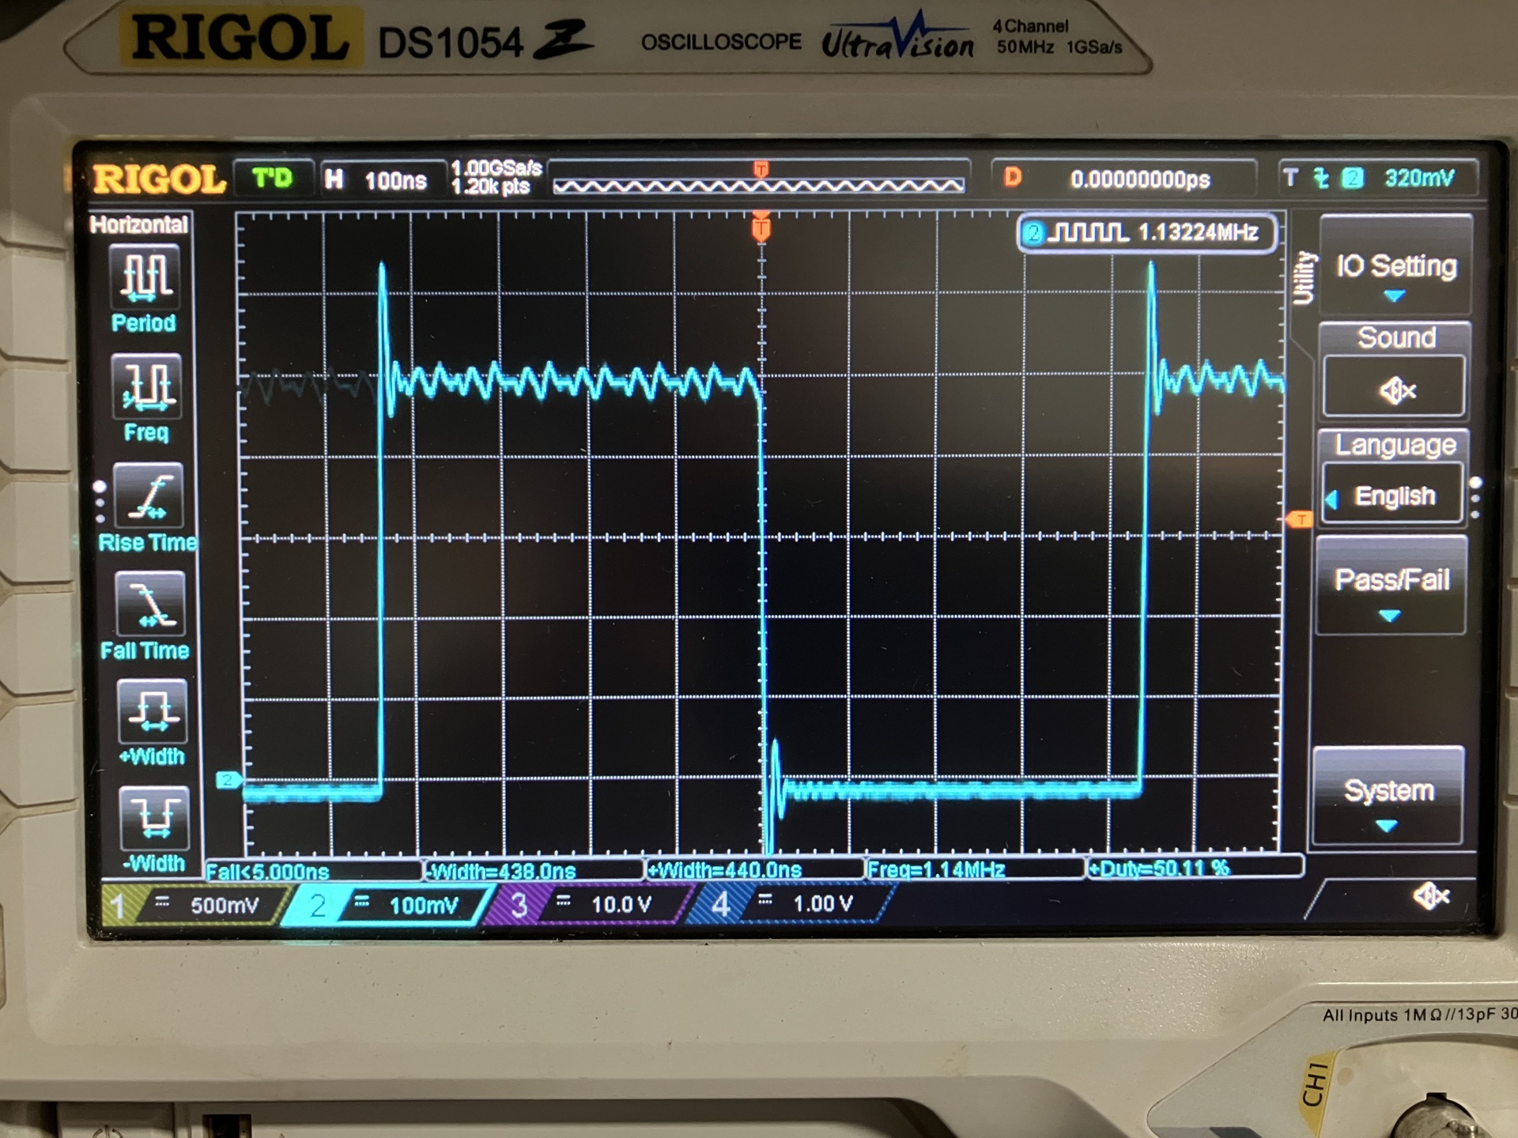Select the Freq measurement icon
Screen dimensions: 1518x1138
(x=147, y=386)
